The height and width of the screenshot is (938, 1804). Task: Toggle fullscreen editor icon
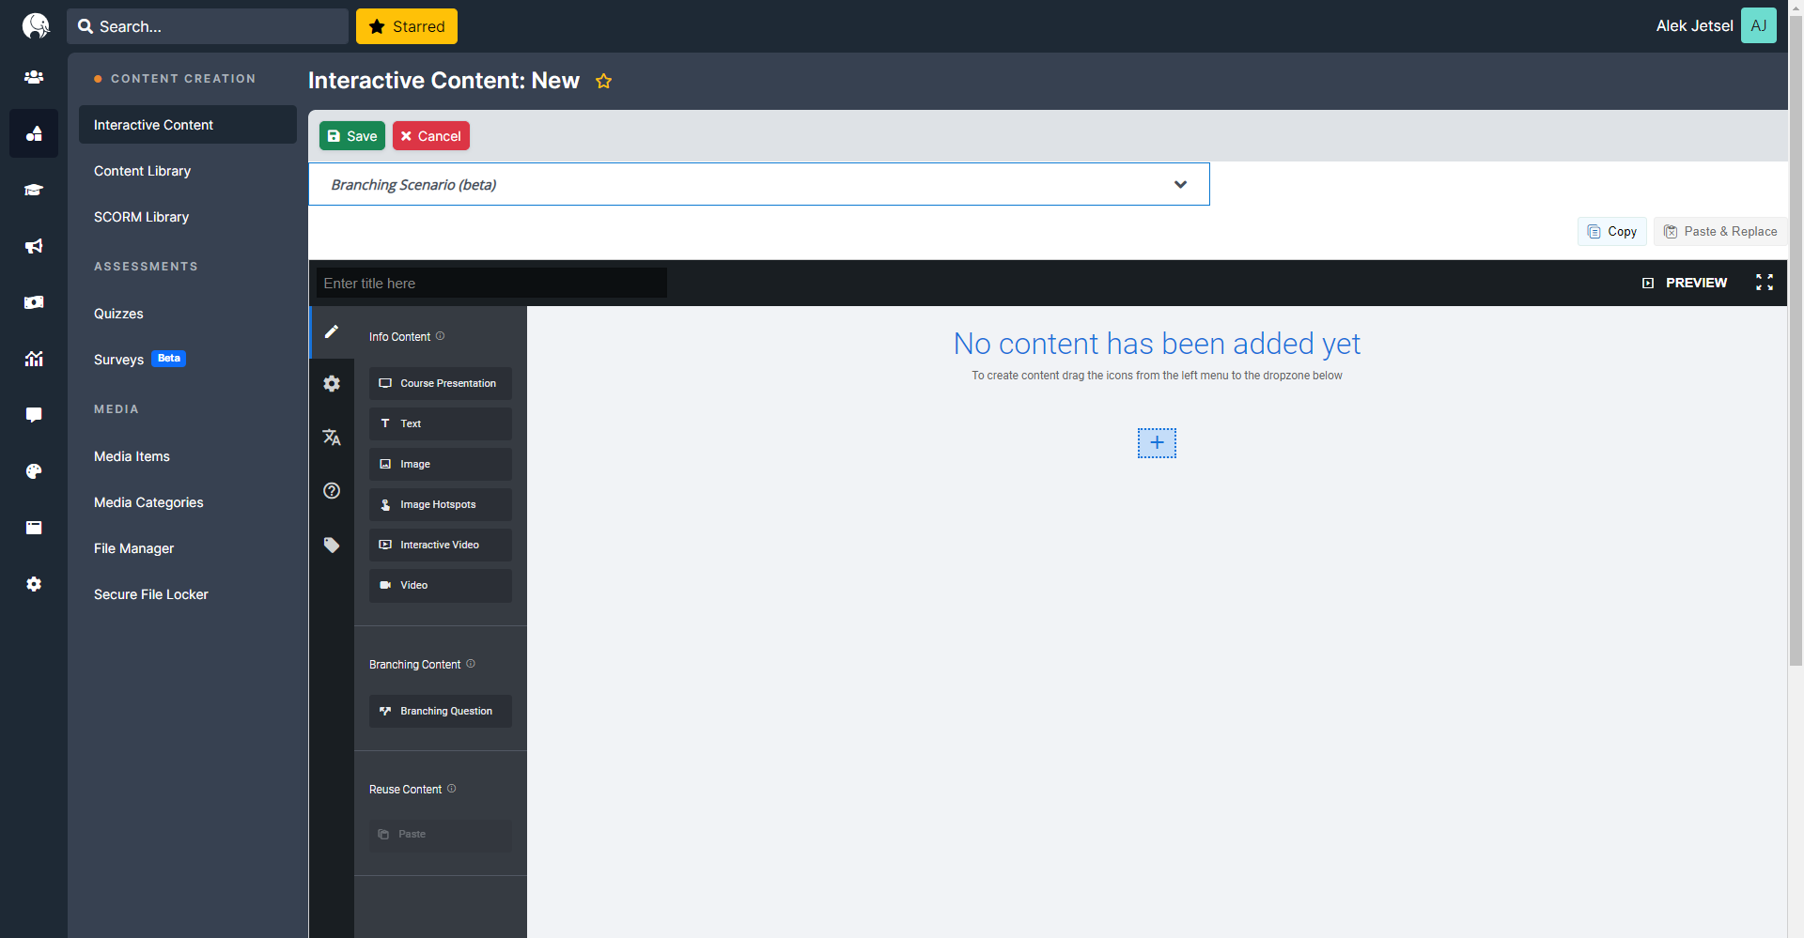pyautogui.click(x=1765, y=283)
